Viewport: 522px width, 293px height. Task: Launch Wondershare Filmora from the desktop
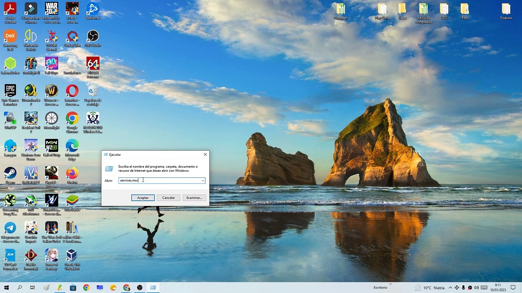31,13
